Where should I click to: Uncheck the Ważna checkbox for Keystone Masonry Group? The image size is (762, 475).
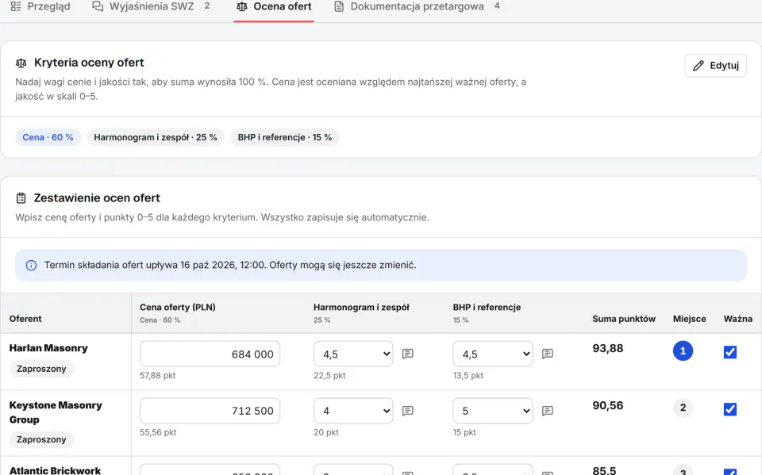pyautogui.click(x=730, y=409)
